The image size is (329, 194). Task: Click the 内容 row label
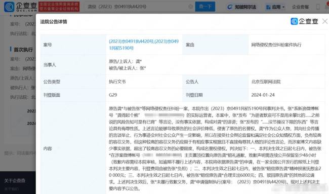coord(48,148)
